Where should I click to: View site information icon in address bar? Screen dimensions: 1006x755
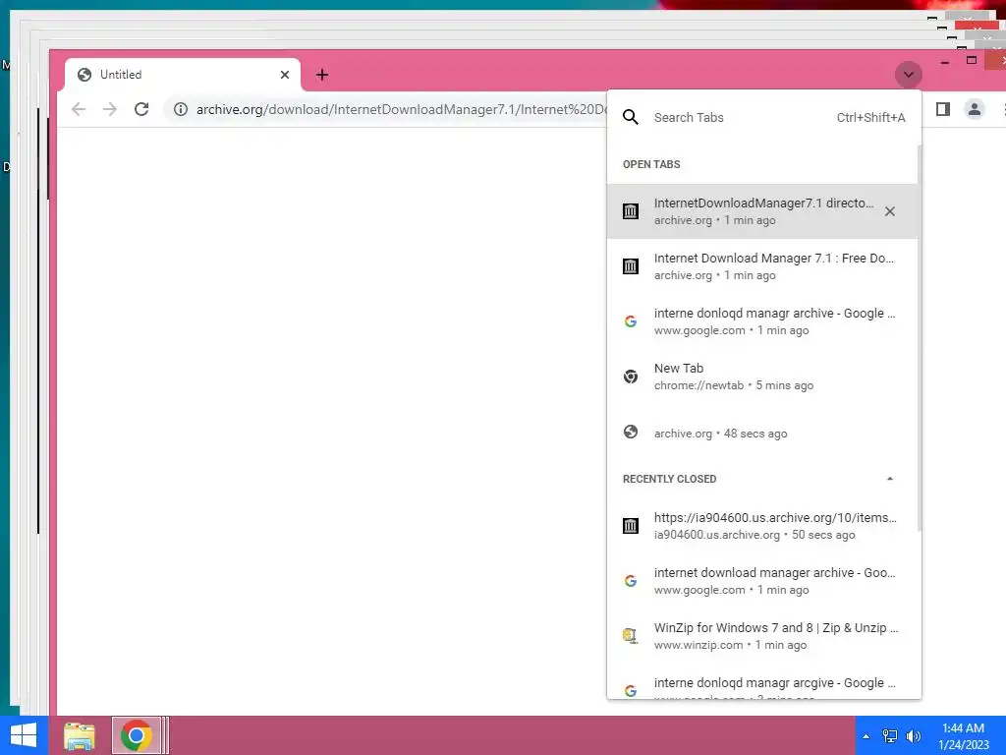click(x=181, y=109)
